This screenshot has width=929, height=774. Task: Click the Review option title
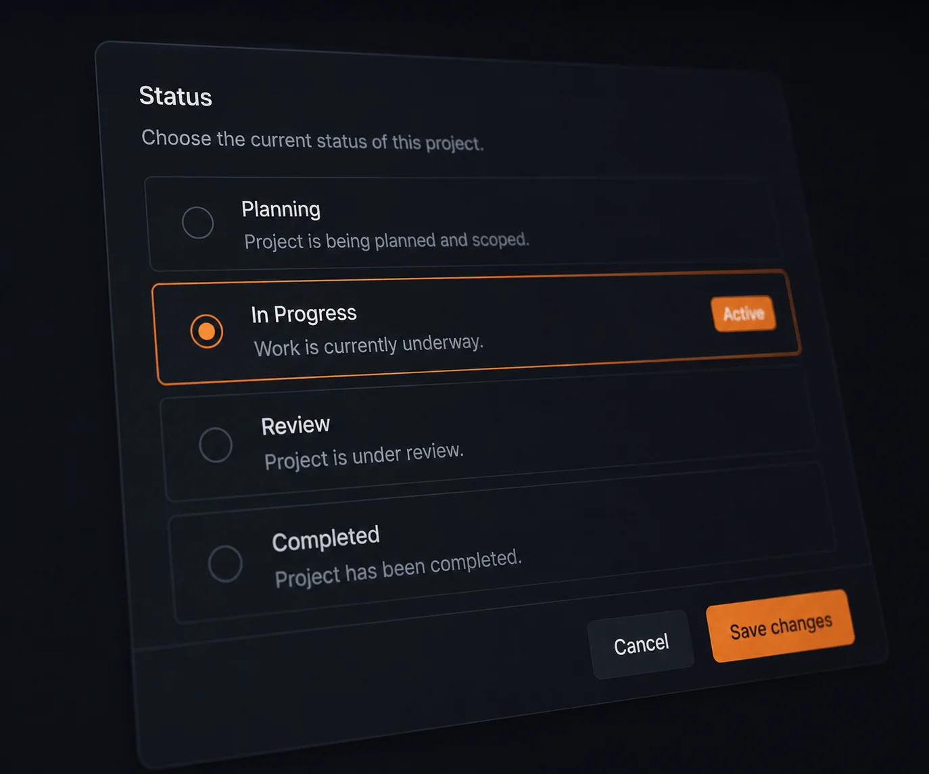click(x=295, y=425)
